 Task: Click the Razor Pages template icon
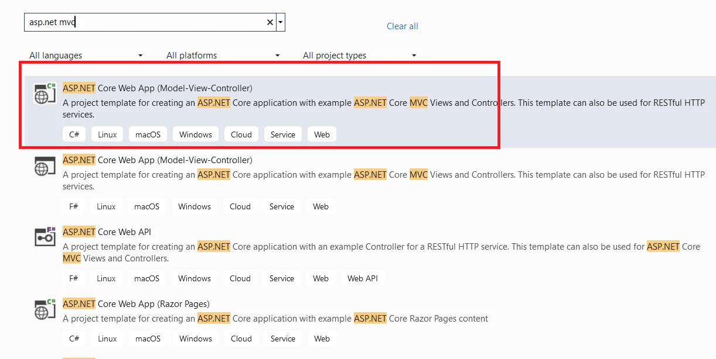[x=45, y=309]
